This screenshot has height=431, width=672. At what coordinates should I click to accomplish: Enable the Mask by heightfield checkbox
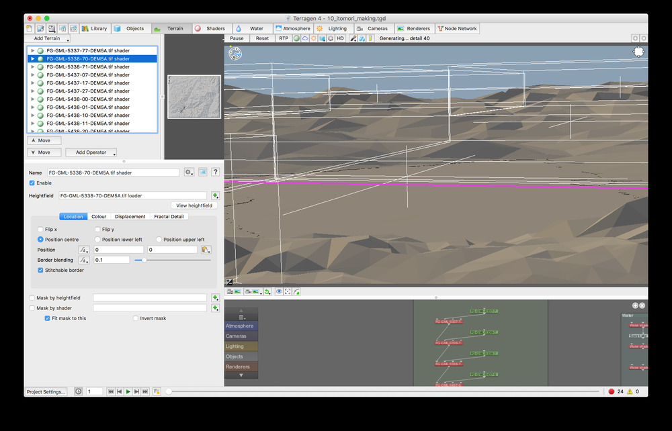tap(32, 297)
